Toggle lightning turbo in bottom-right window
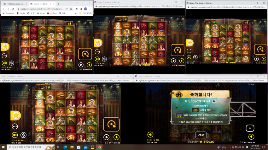Screen dimensions: 268x150 251,137
